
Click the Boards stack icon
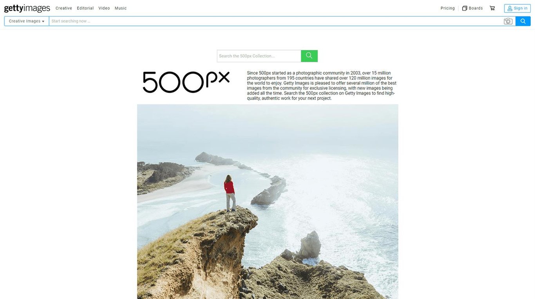point(465,8)
